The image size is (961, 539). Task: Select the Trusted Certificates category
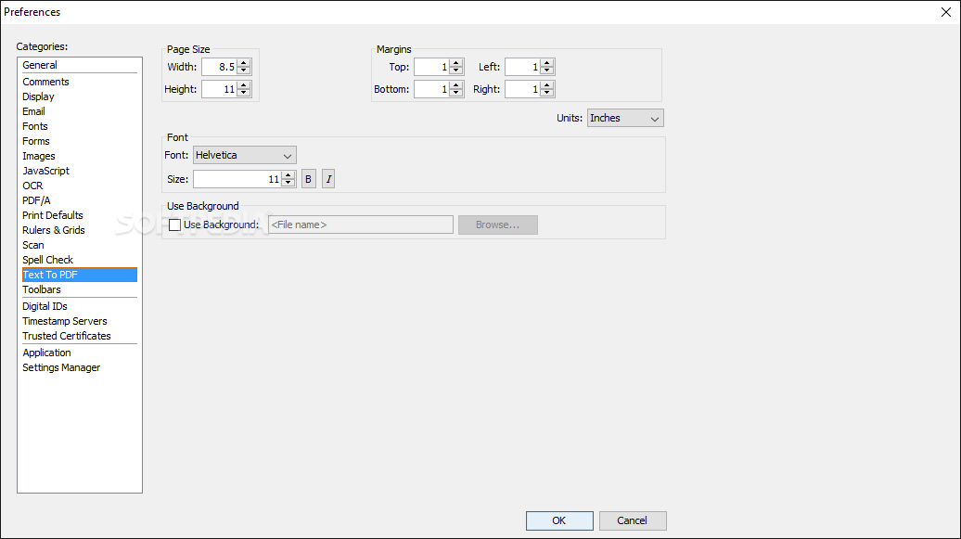[80, 336]
